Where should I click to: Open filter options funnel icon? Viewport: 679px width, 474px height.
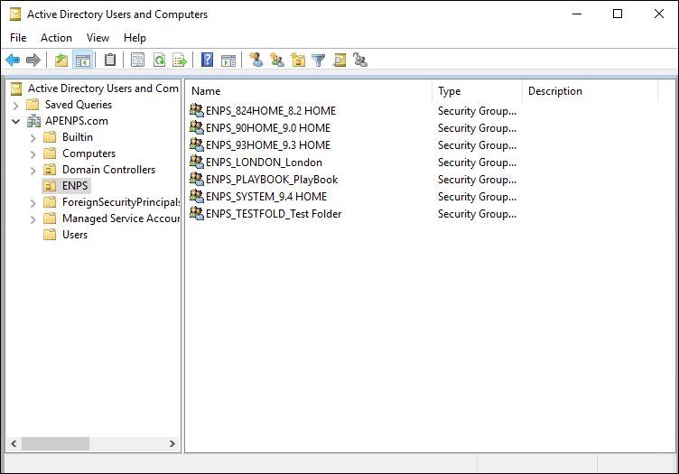click(x=318, y=60)
